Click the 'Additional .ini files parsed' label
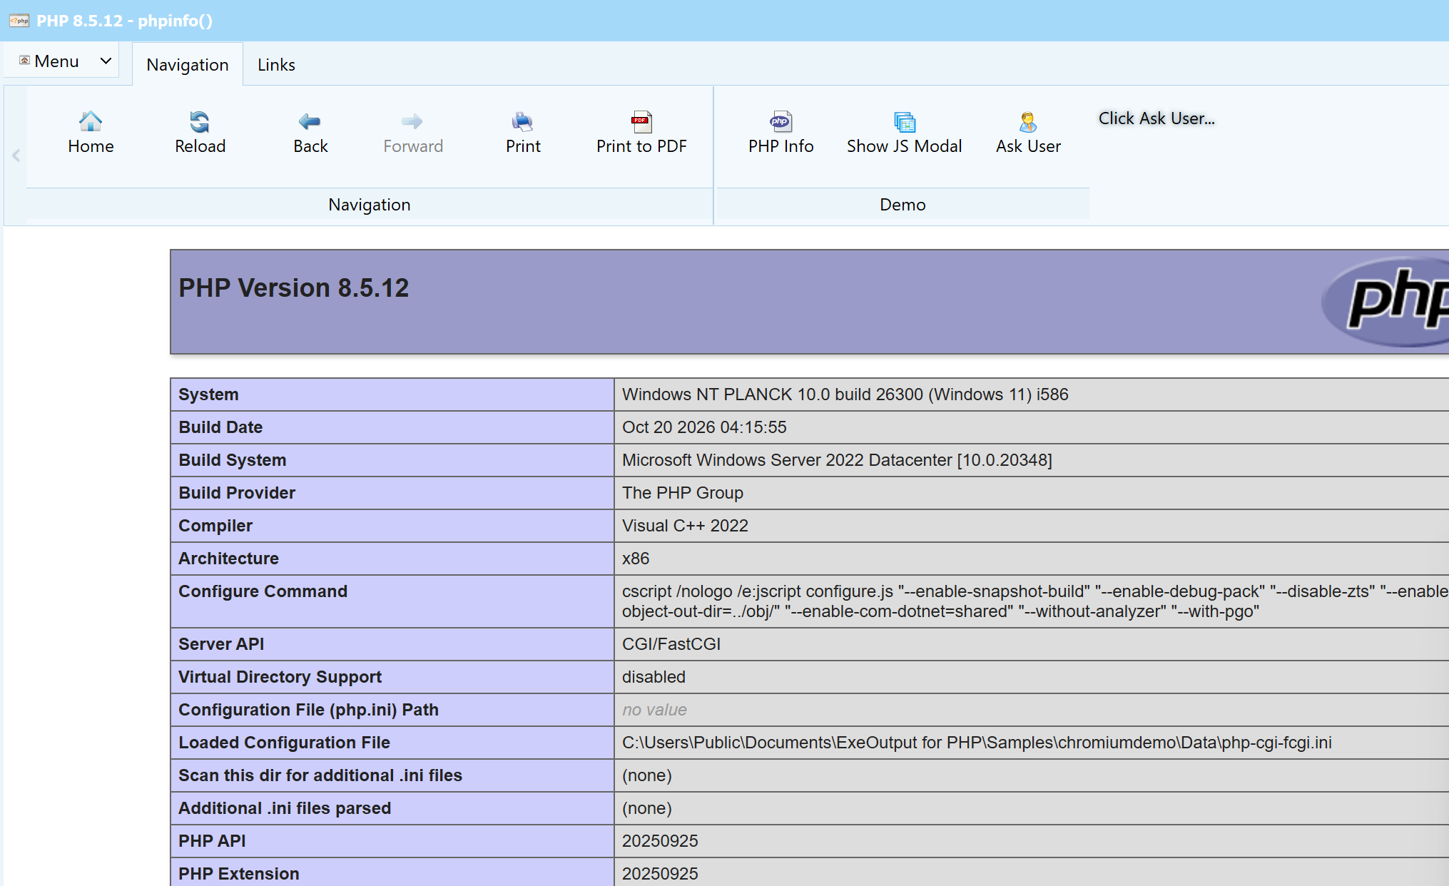Screen dimensions: 1449x886 pos(285,808)
